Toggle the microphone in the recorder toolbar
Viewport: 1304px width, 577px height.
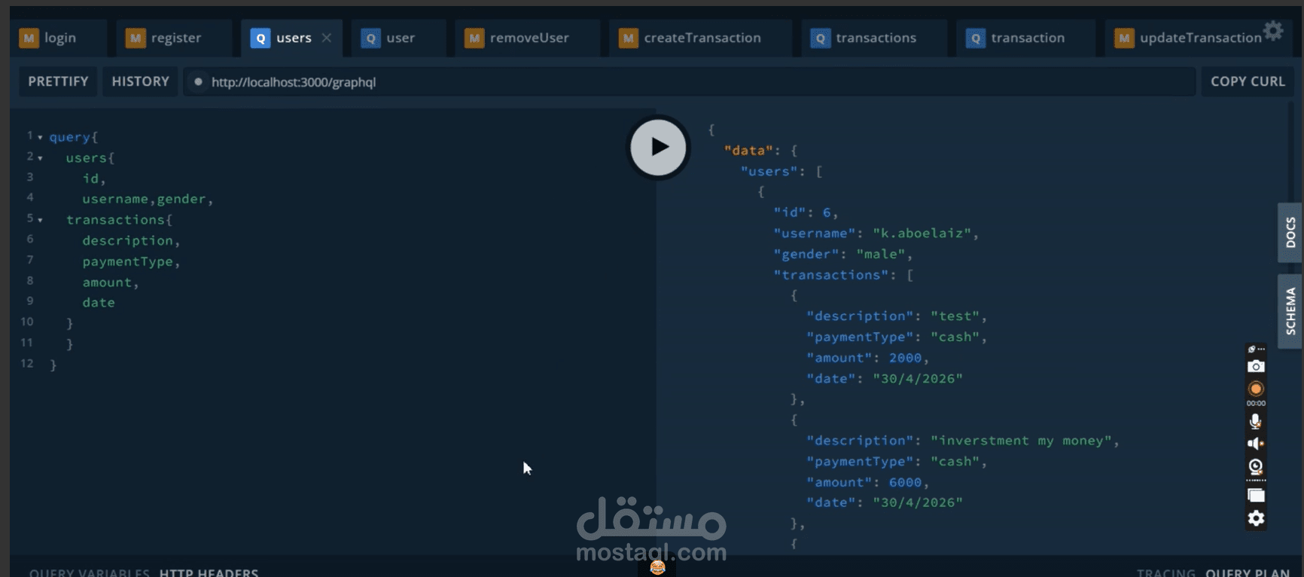pyautogui.click(x=1256, y=421)
